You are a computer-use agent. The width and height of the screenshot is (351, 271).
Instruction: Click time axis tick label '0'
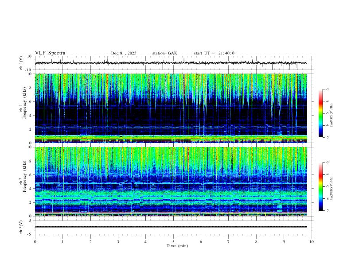click(x=35, y=242)
